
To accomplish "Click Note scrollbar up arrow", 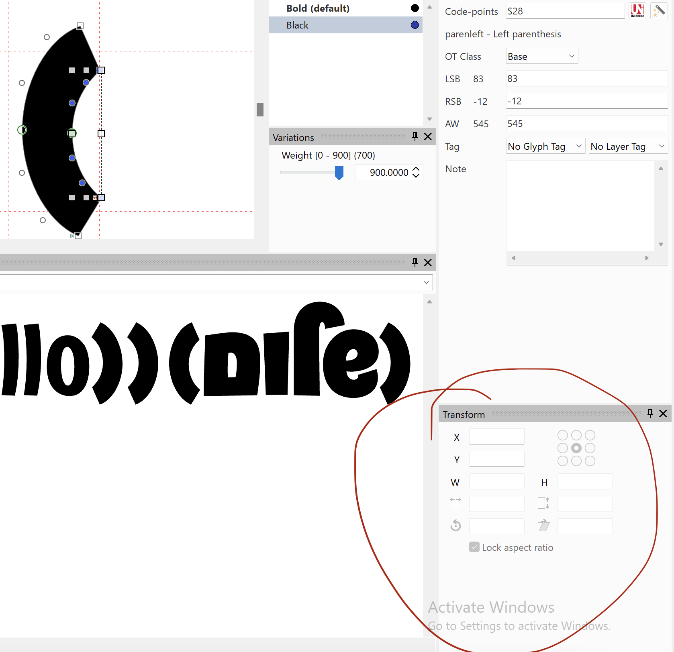I will coord(661,168).
